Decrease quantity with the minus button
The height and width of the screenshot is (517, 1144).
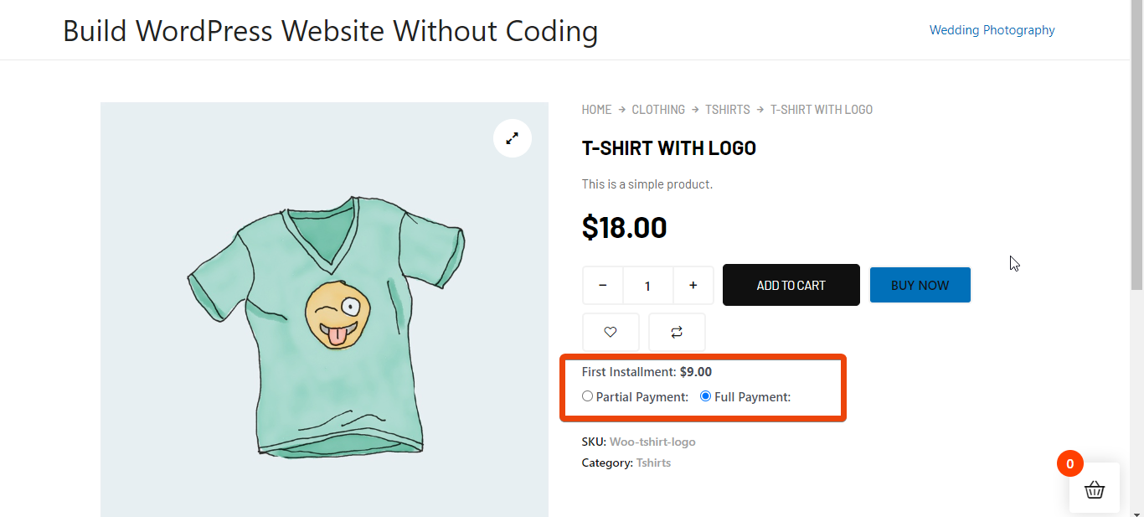603,286
